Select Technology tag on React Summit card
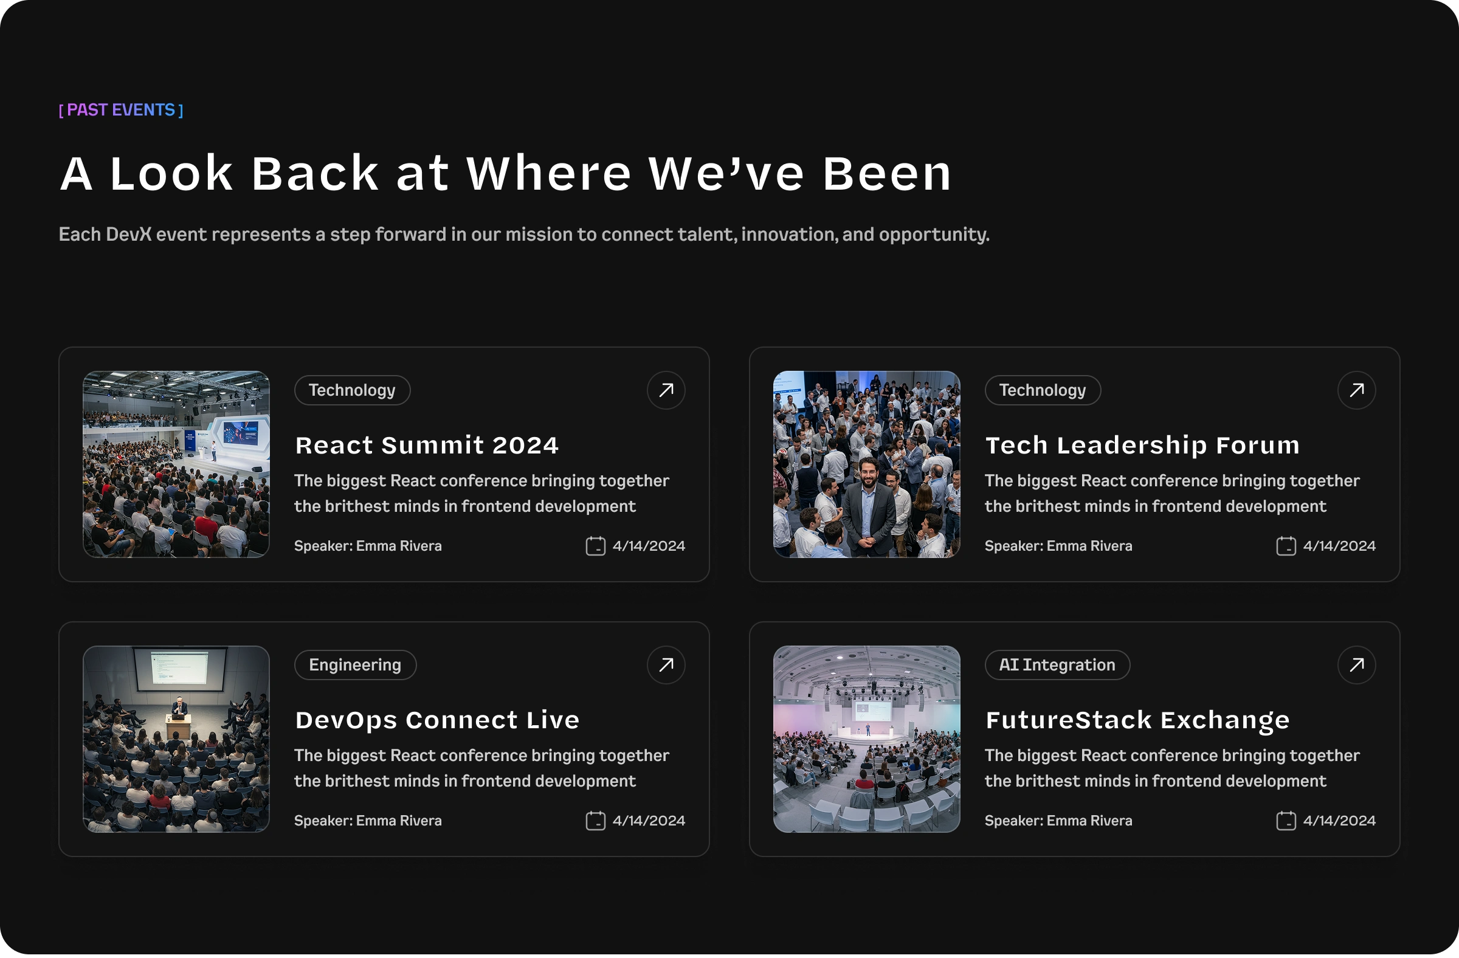 pos(352,390)
